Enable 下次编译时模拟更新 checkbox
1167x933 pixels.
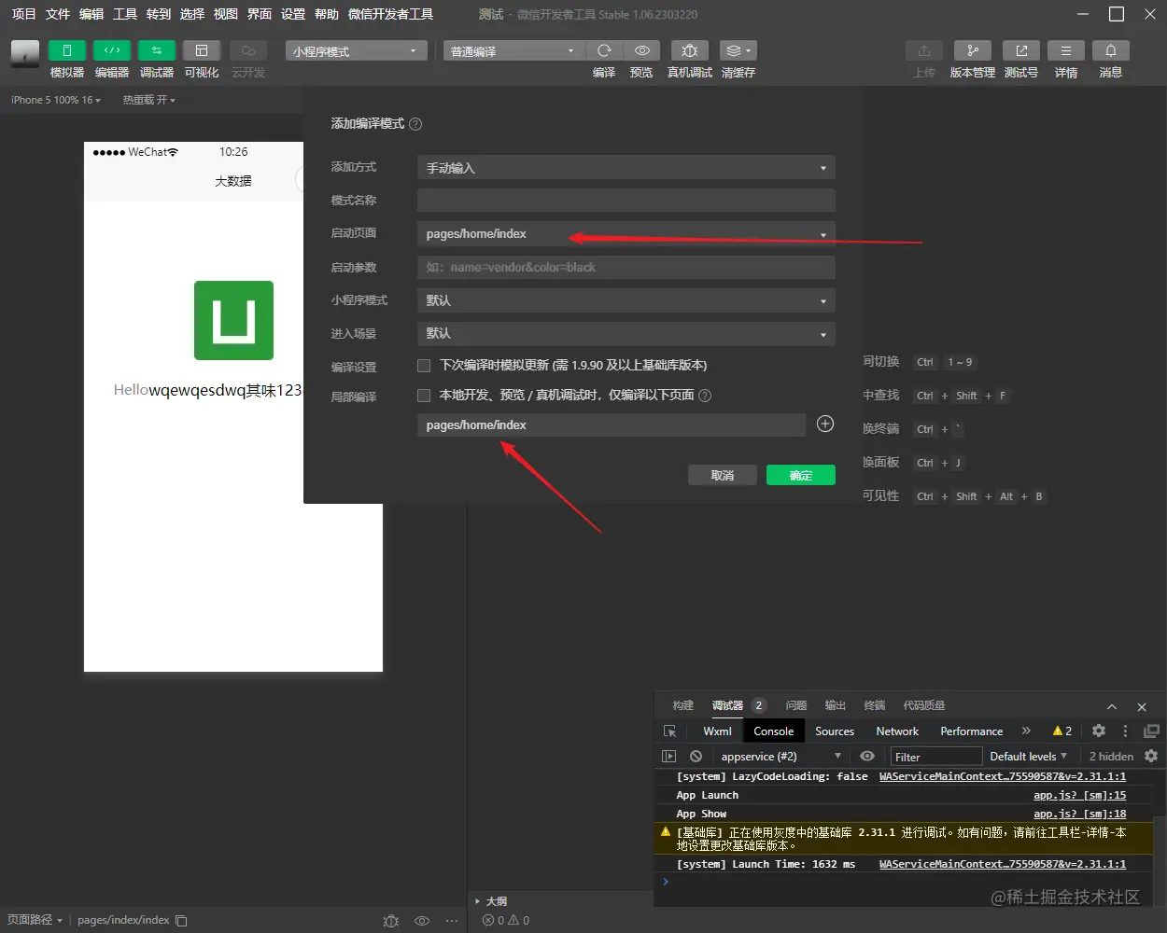coord(423,365)
